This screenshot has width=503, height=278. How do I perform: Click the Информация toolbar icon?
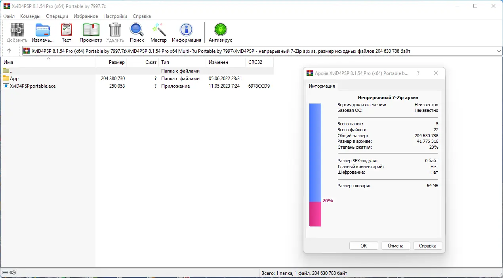tap(186, 32)
